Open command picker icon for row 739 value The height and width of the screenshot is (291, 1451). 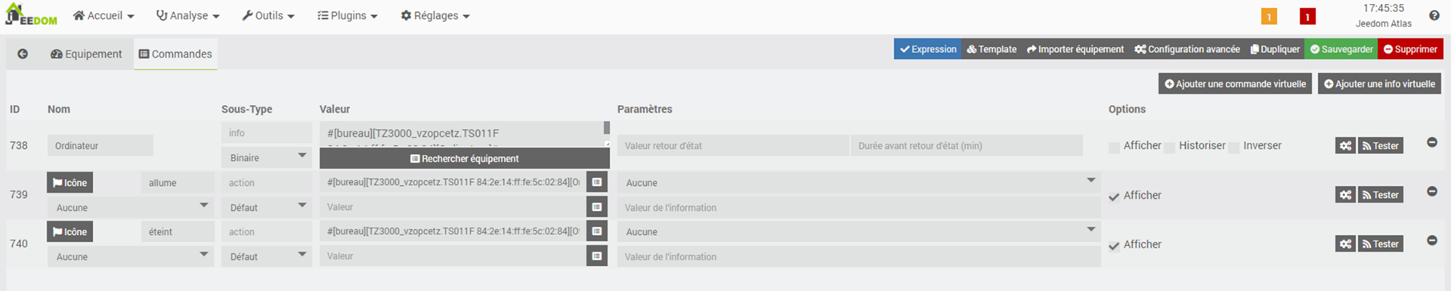tap(597, 182)
